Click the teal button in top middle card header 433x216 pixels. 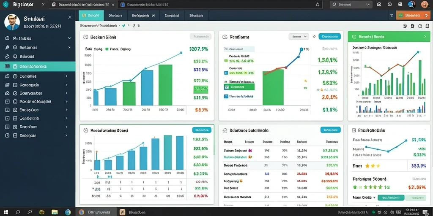tap(329, 36)
